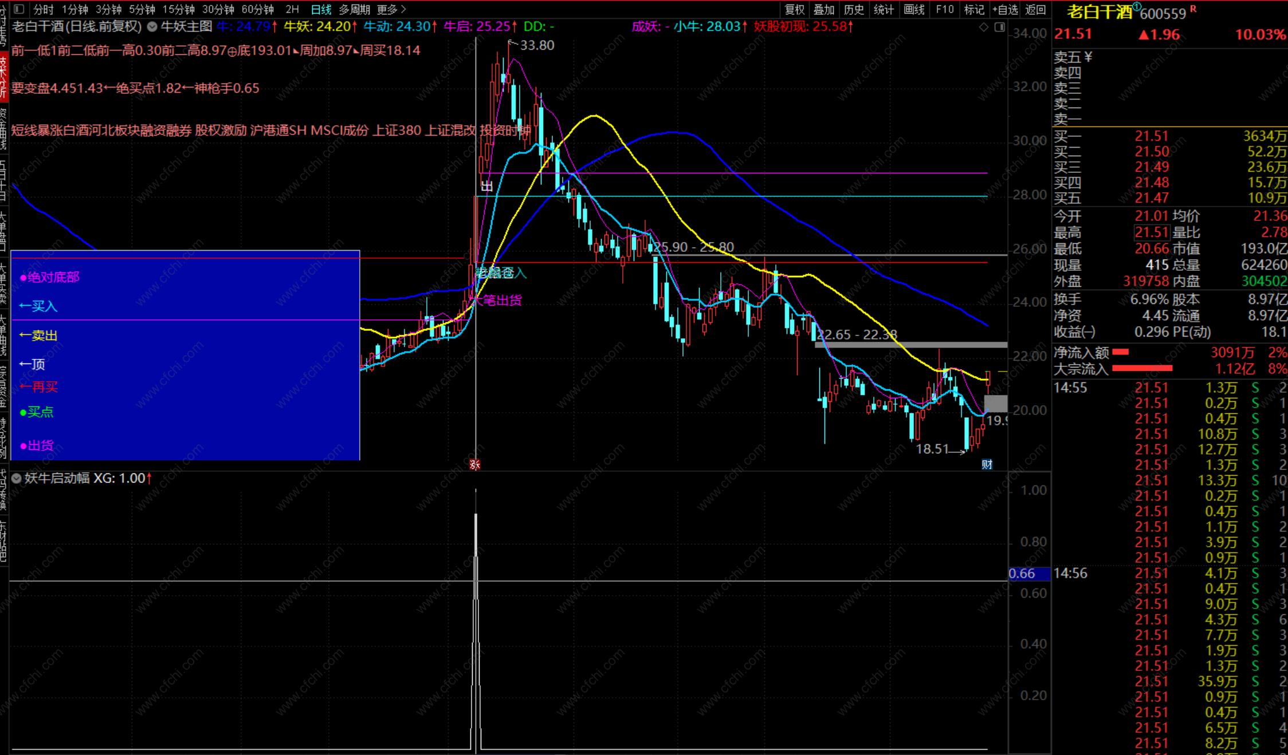Toggle right panel icon near the price axis
Image resolution: width=1288 pixels, height=755 pixels.
(1000, 27)
